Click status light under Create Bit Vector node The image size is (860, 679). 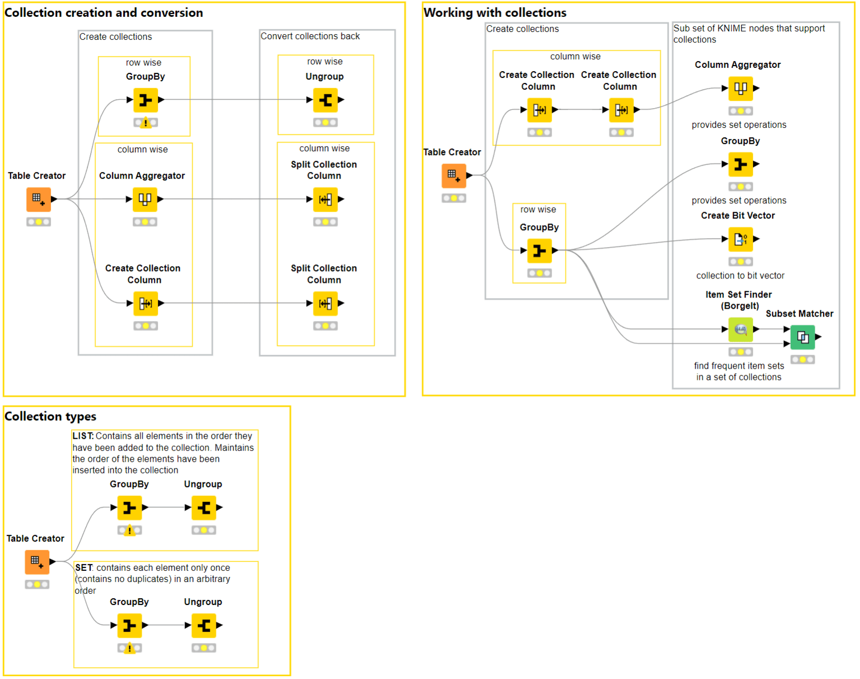tap(741, 262)
